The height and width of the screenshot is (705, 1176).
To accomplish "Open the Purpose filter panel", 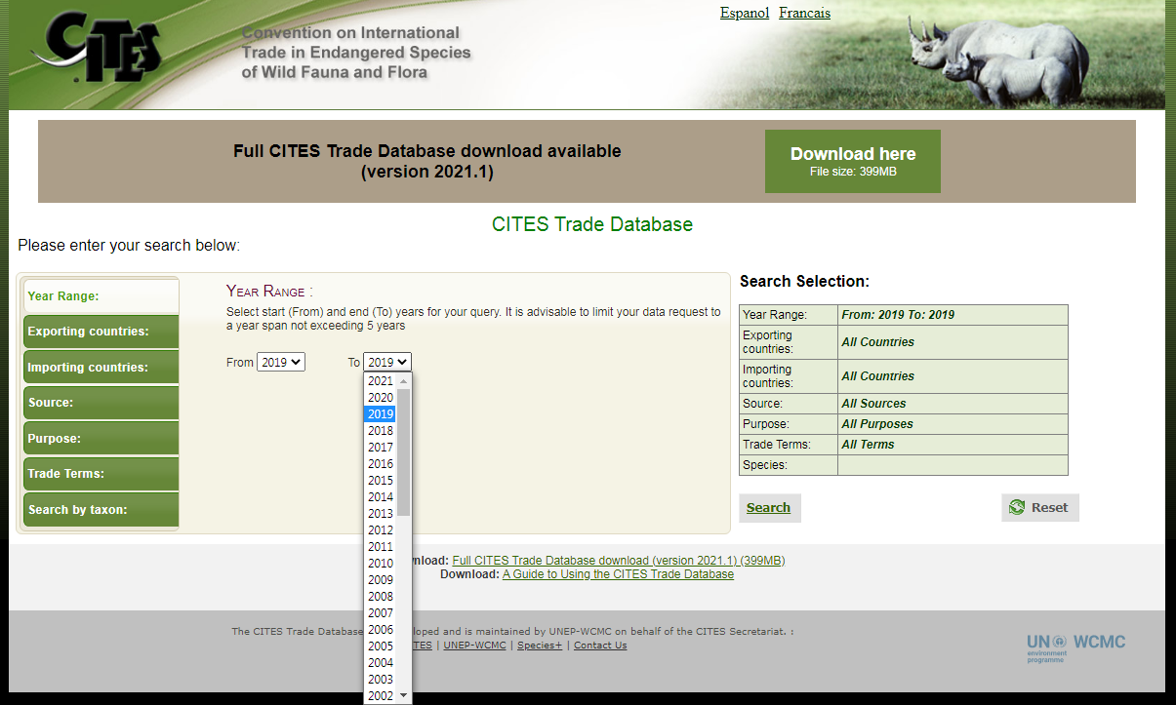I will click(x=101, y=438).
